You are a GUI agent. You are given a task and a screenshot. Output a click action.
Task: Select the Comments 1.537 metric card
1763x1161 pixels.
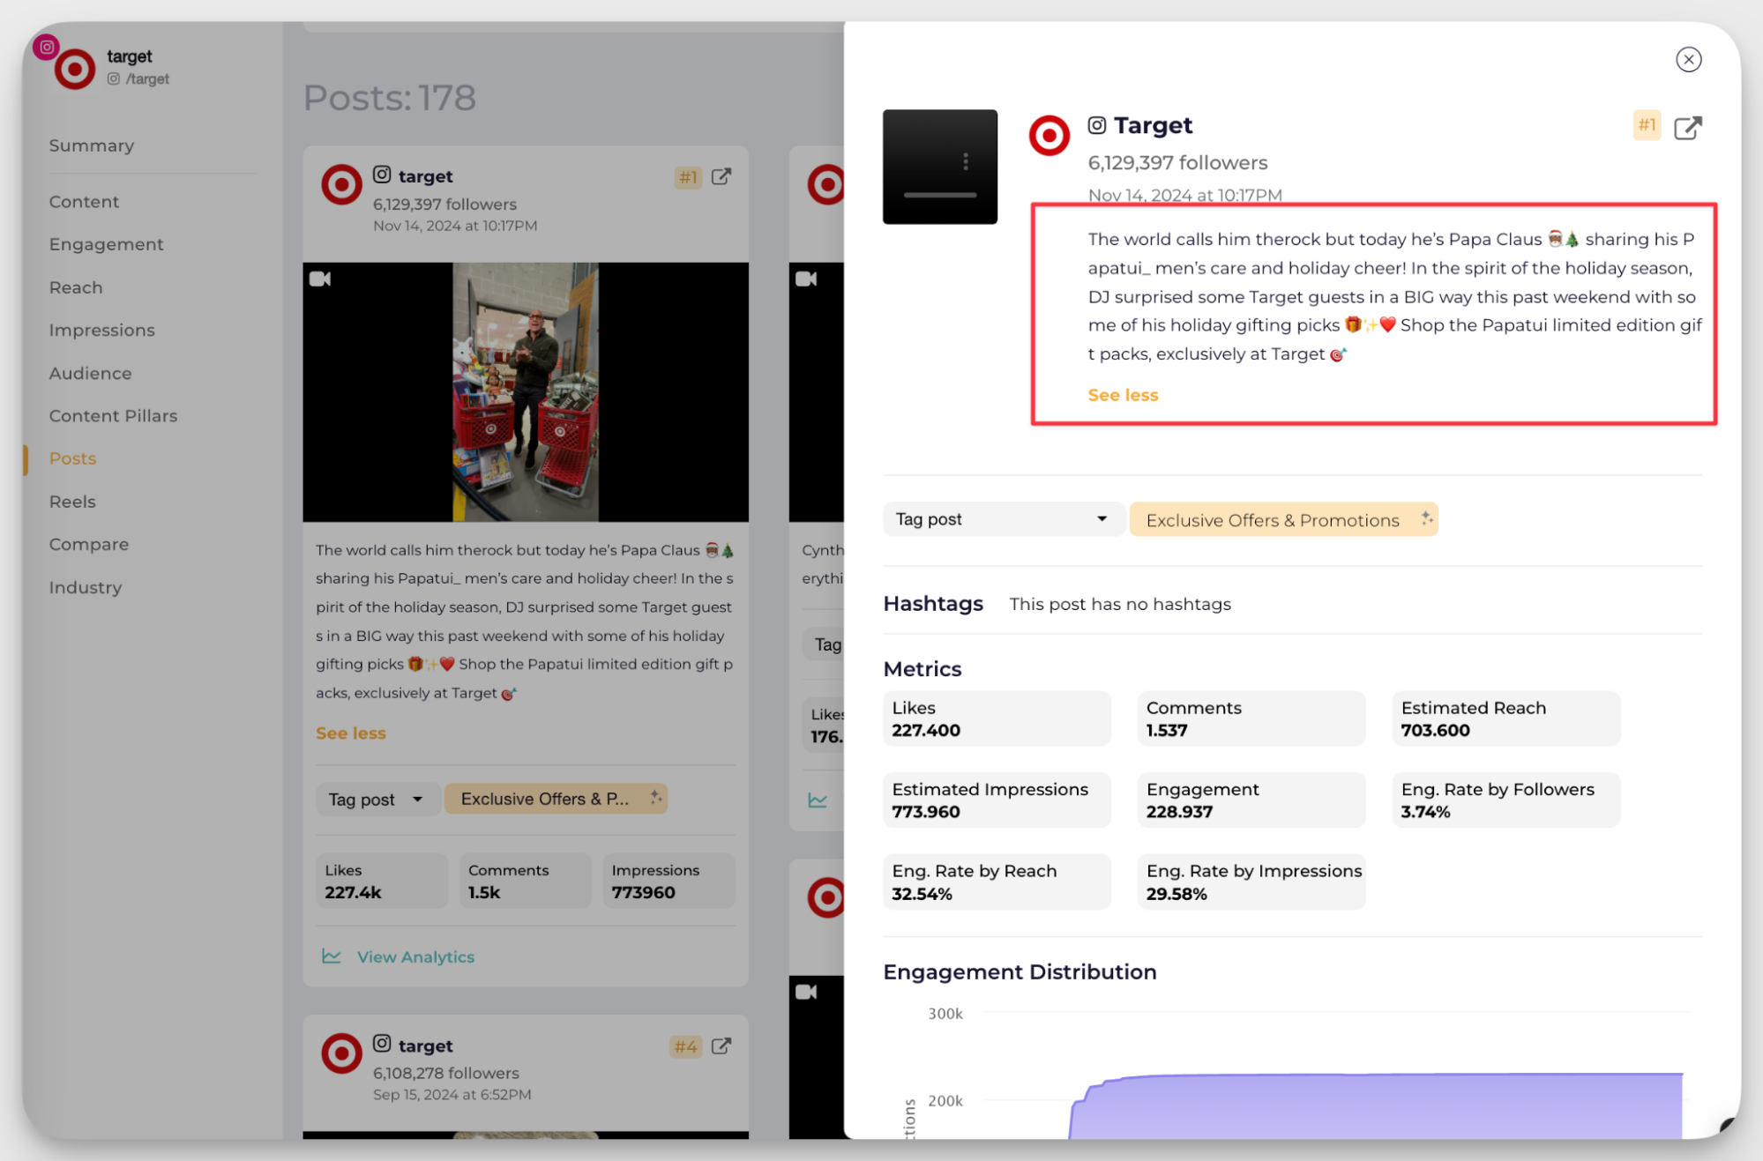point(1251,718)
